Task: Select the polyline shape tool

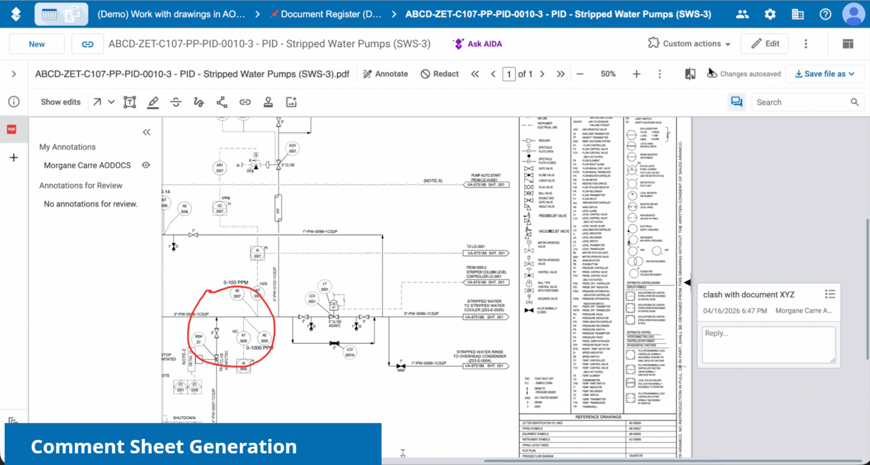Action: pyautogui.click(x=222, y=102)
